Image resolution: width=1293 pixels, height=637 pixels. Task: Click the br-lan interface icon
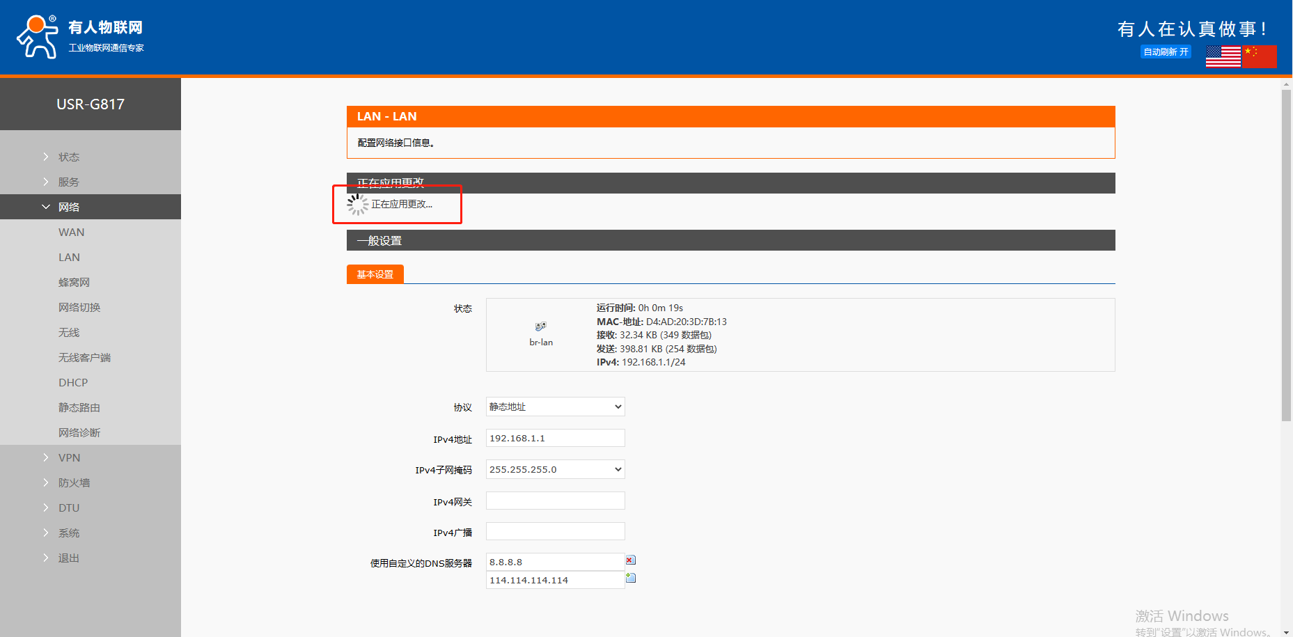(x=540, y=327)
